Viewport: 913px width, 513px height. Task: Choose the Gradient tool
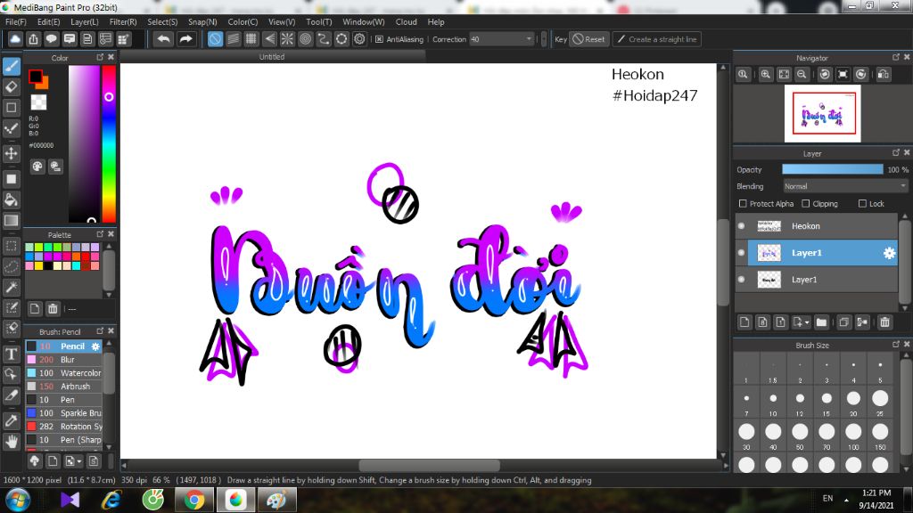tap(11, 221)
